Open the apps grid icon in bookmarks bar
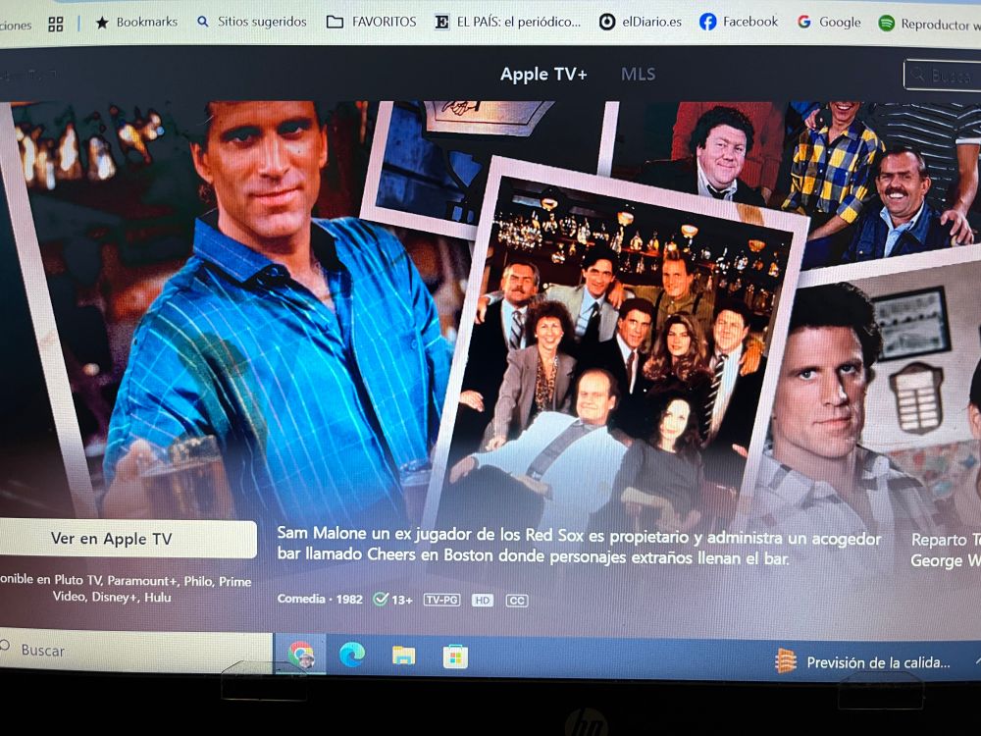 [56, 24]
